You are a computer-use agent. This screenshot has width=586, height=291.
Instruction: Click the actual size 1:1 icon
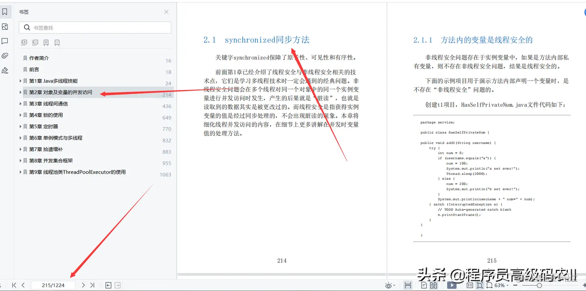pos(470,285)
